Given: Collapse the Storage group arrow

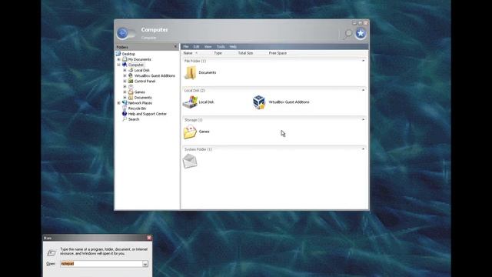Looking at the screenshot, I should coord(364,120).
